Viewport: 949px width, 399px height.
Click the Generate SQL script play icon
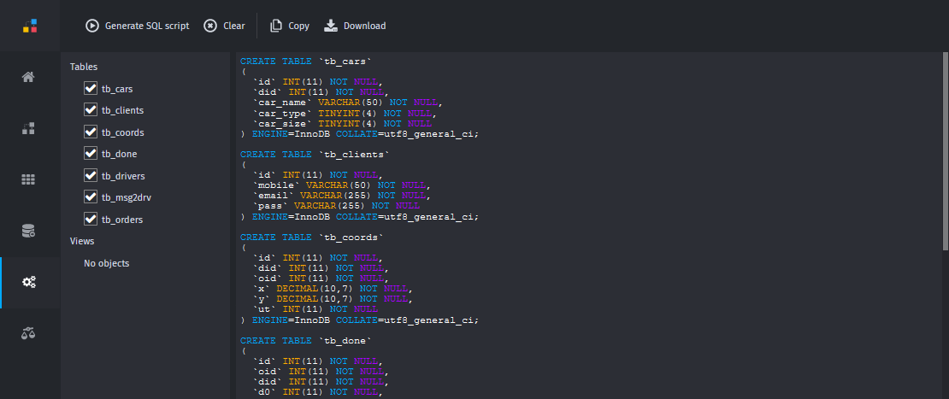pos(92,26)
